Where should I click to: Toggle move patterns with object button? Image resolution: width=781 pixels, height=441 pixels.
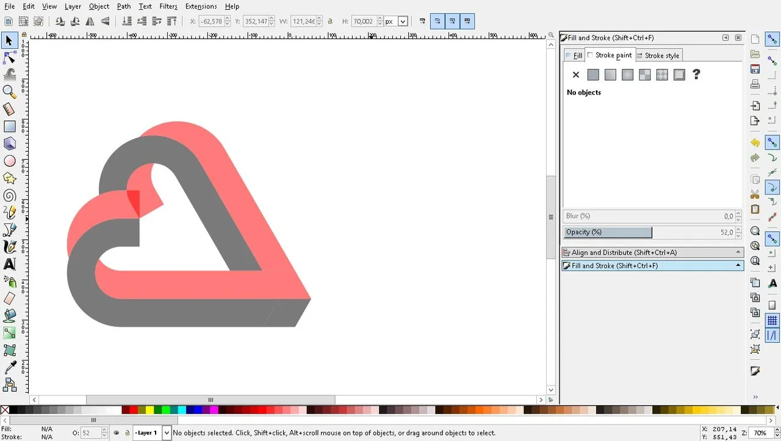click(467, 21)
